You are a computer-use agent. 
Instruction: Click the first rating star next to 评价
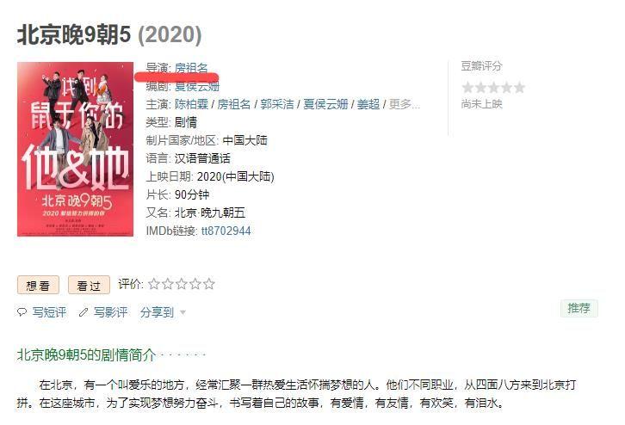154,284
